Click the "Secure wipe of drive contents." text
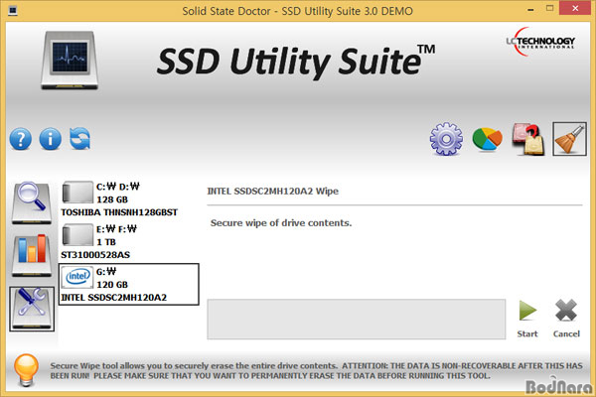The width and height of the screenshot is (596, 397). 281,223
